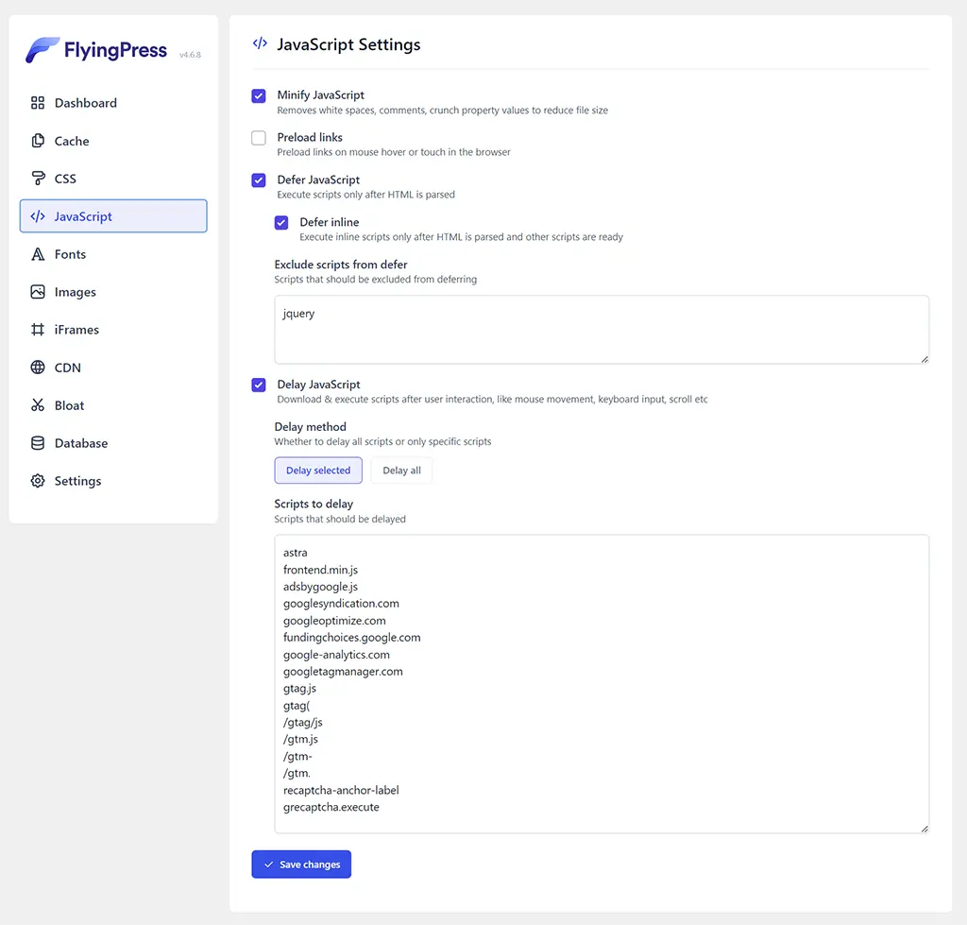
Task: Switch delay method to Delay all
Action: click(401, 469)
